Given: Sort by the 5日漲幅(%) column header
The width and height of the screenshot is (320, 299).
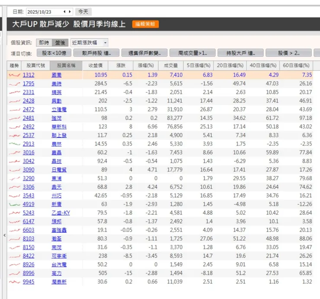Looking at the screenshot, I should coord(198,66).
